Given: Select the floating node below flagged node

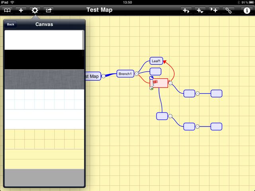Looking at the screenshot, I should pos(162,116).
